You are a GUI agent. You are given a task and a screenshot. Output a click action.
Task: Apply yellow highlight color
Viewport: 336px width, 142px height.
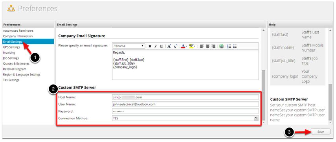click(x=191, y=46)
